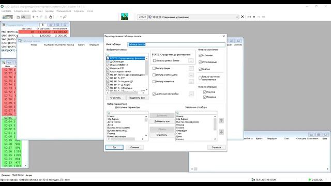Click the green indicator beside the status bar date
The height and width of the screenshot is (186, 331).
(x=310, y=180)
